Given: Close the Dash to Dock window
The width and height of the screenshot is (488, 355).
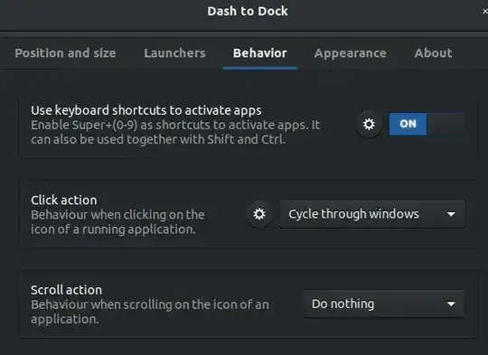Looking at the screenshot, I should [484, 12].
